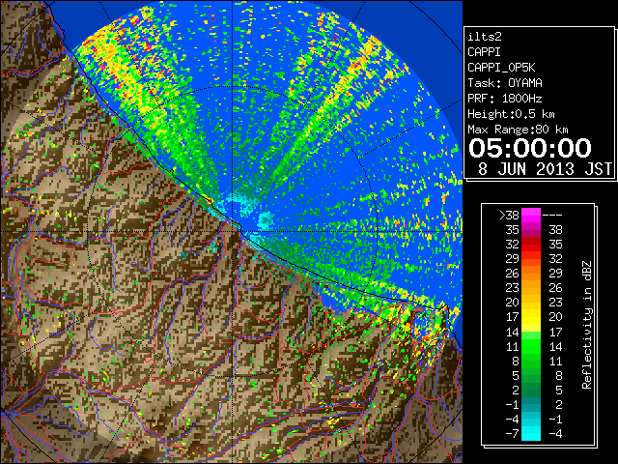Screen dimensions: 618x464
Task: Pick the yellow 17 to 20 dBZ band
Action: 531,317
